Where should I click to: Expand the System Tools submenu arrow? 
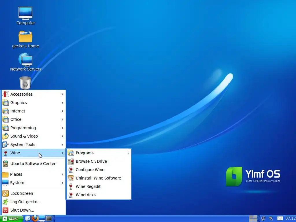tap(62, 145)
